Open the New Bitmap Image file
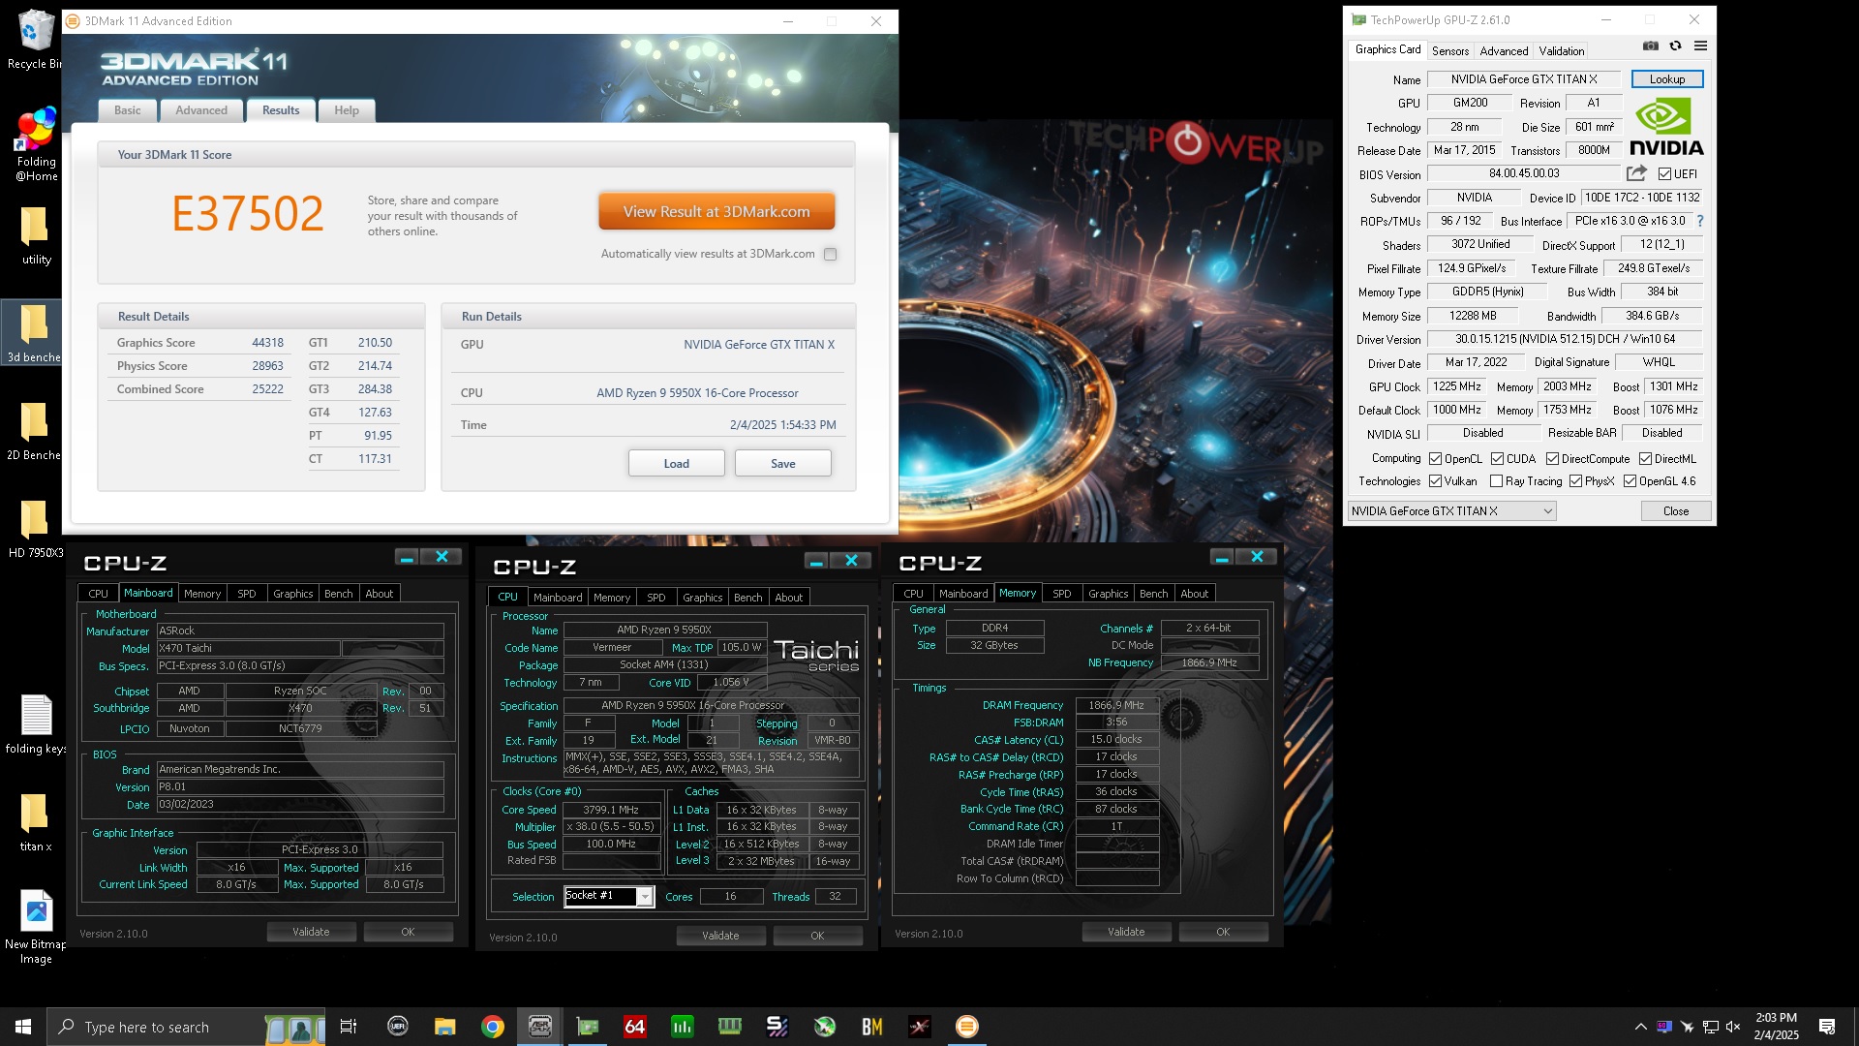 36,926
